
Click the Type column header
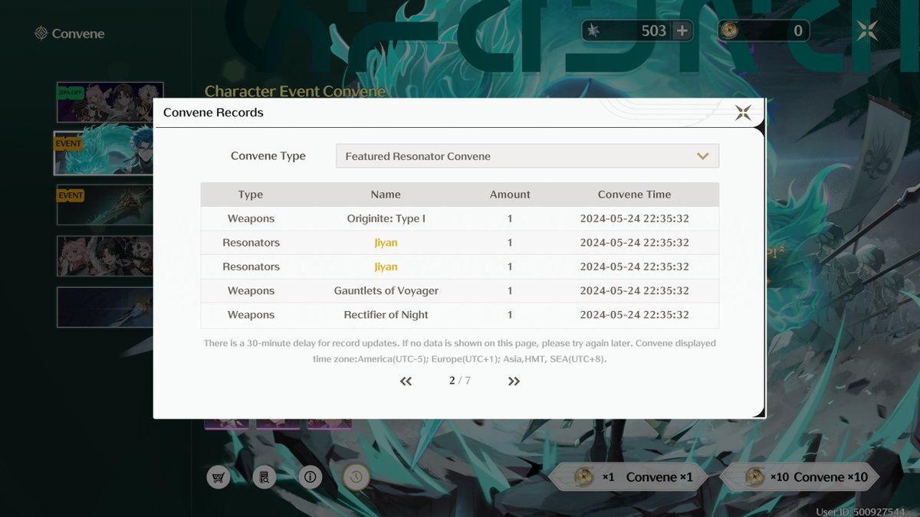251,195
